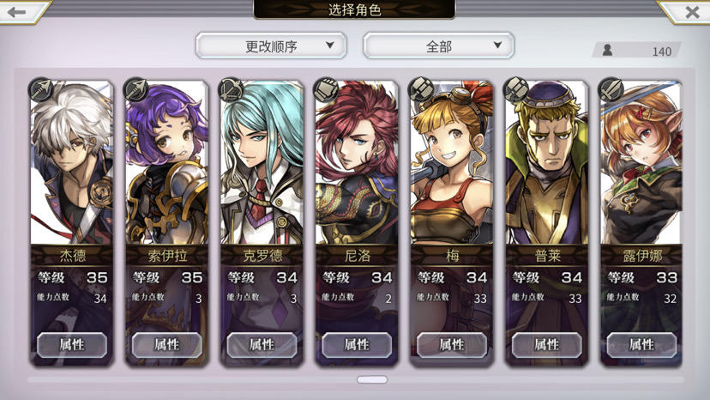Click the fist class icon on 尼洛's card
The width and height of the screenshot is (710, 400).
[x=326, y=89]
